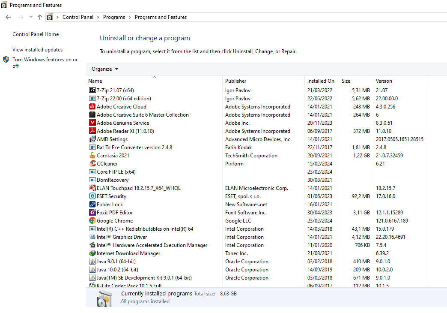
Task: Select Intel(R) C++ Redistributables on Intel(R) 64
Action: click(256, 229)
